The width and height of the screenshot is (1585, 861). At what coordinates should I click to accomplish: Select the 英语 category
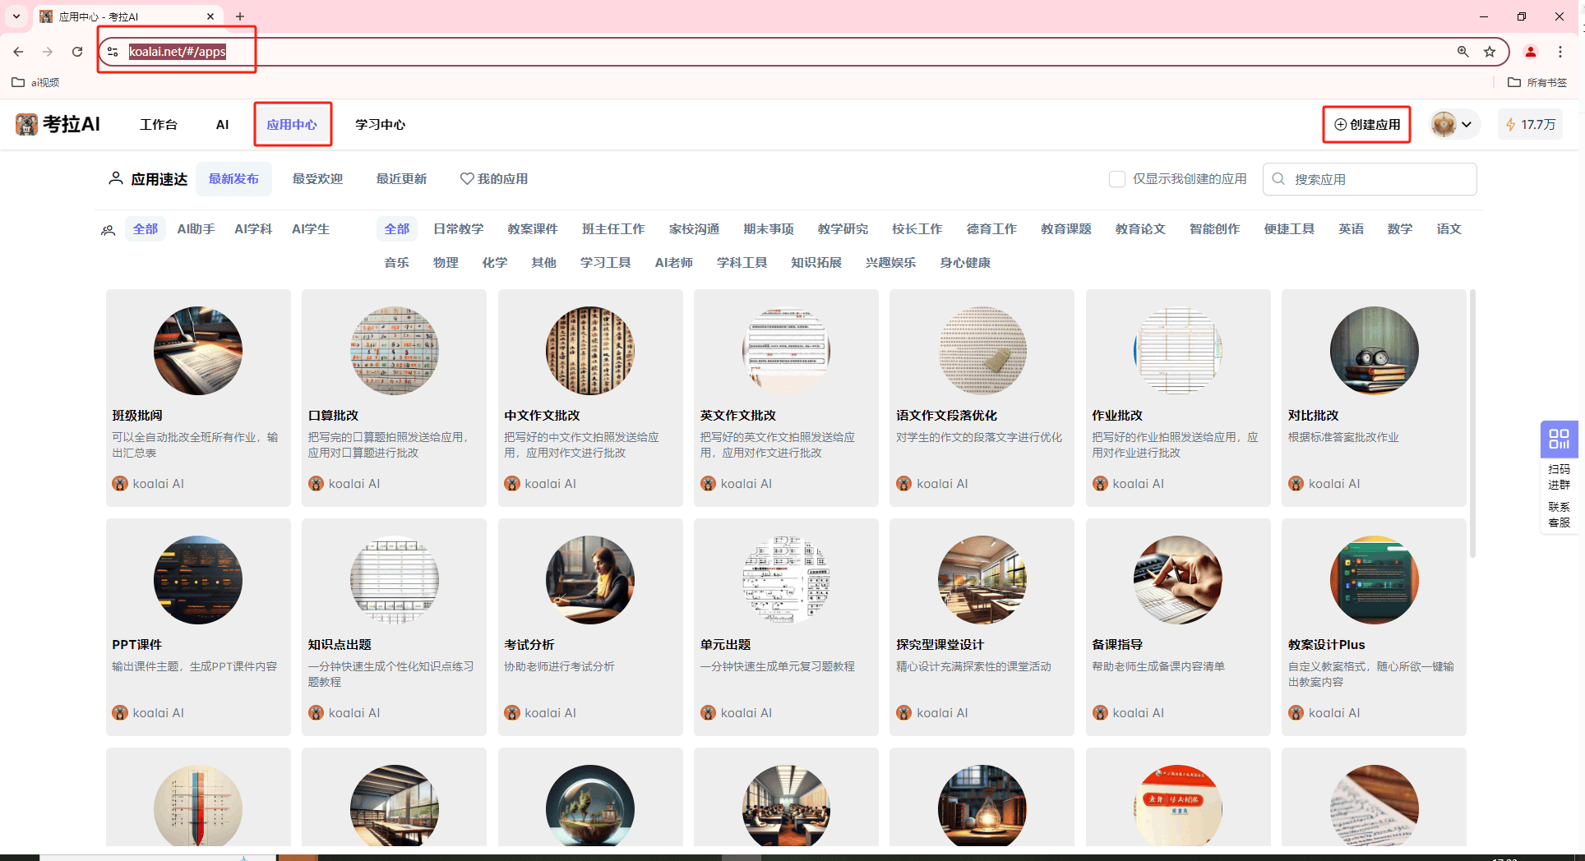[1351, 228]
